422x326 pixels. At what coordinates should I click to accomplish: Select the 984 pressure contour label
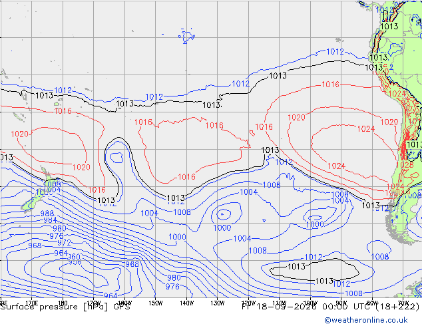click(50, 220)
